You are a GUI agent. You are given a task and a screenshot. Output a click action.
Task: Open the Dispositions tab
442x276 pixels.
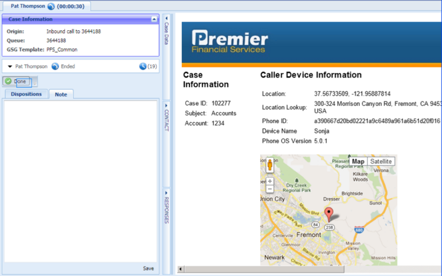pyautogui.click(x=26, y=94)
